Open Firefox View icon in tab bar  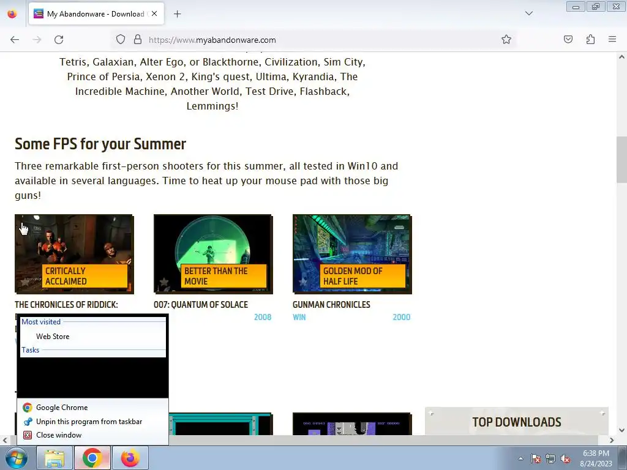(x=12, y=14)
